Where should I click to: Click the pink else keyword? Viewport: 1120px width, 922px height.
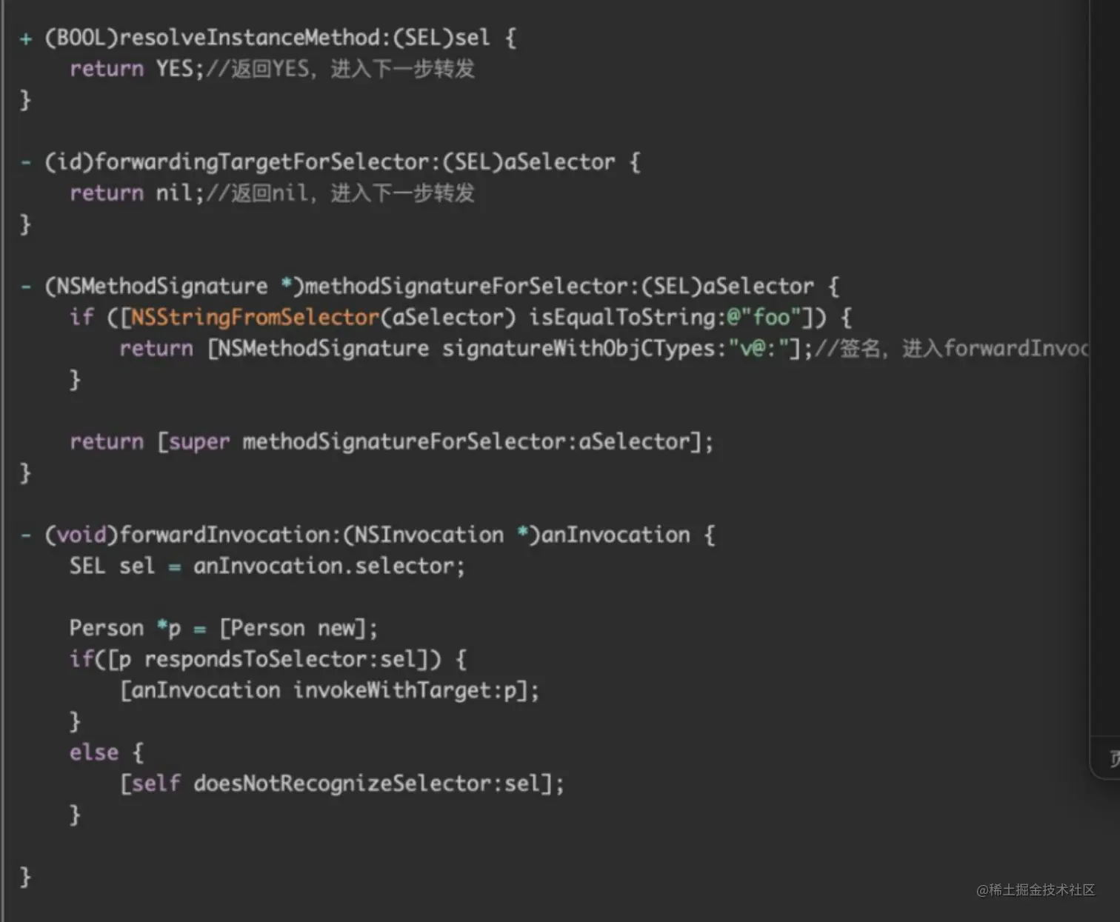click(94, 752)
